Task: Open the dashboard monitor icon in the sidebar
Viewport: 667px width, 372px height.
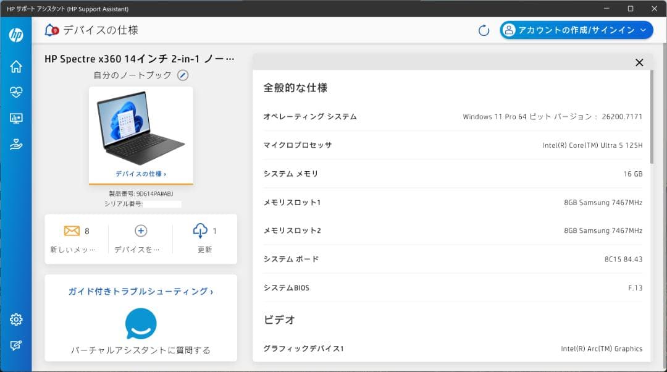Action: [16, 118]
